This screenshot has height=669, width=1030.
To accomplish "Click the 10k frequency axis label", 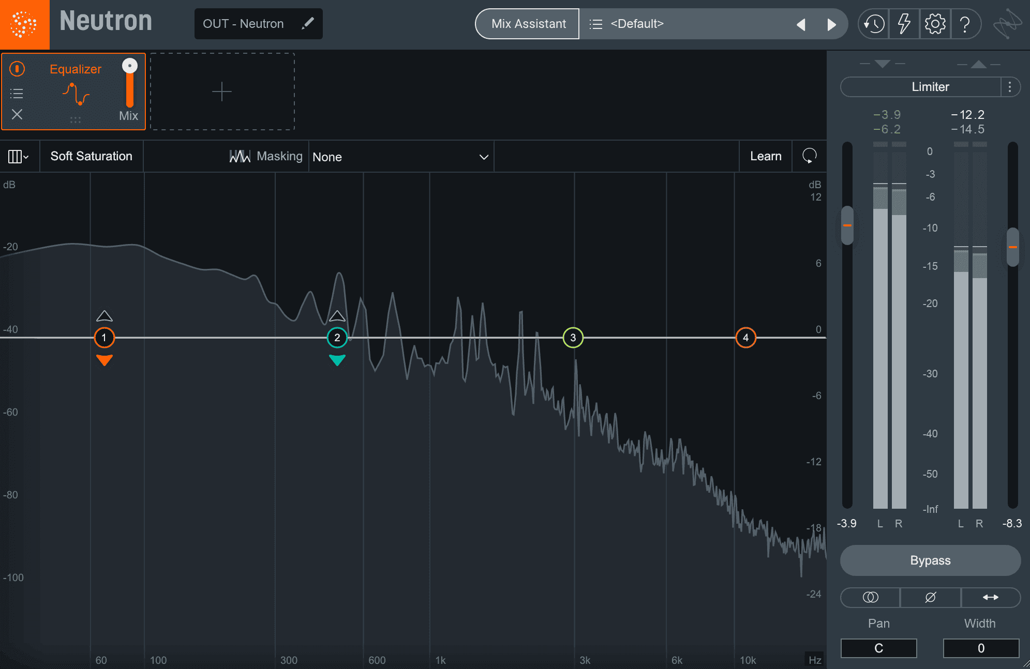I will [748, 660].
